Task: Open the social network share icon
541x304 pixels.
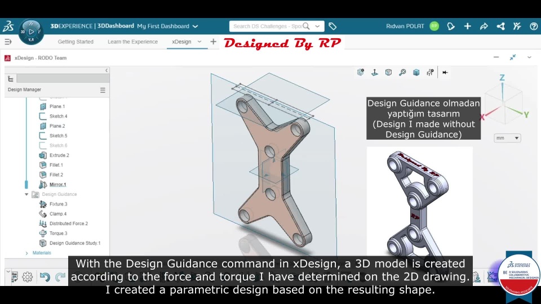Action: (500, 26)
